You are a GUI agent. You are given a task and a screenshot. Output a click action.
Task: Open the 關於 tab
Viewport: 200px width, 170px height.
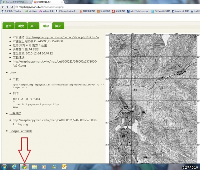[x=58, y=26]
